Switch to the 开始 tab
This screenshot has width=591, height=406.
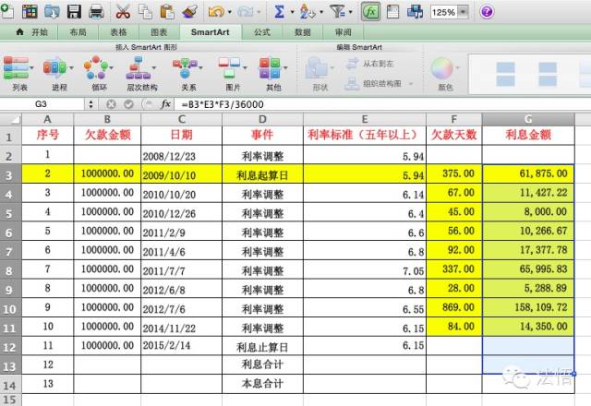coord(32,32)
